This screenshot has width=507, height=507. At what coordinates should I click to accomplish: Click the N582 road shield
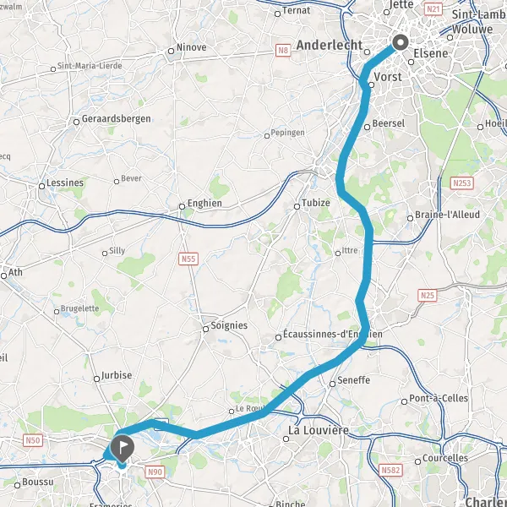(x=391, y=470)
